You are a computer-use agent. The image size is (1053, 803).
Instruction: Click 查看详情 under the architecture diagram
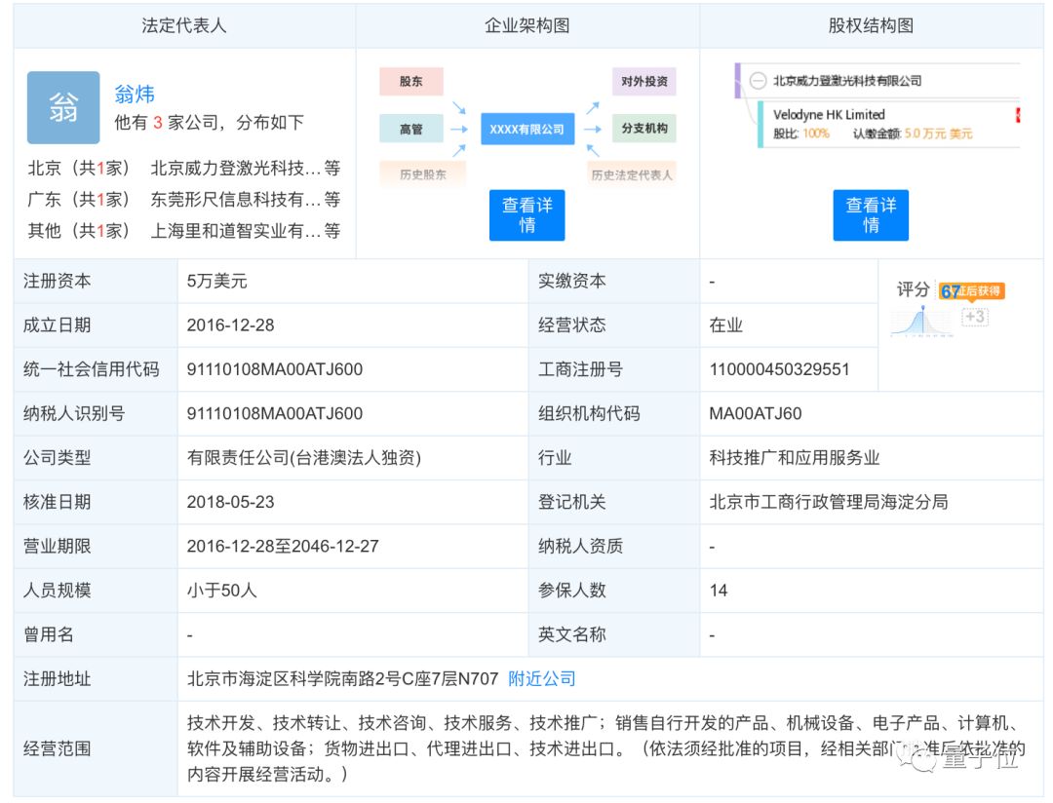(526, 215)
